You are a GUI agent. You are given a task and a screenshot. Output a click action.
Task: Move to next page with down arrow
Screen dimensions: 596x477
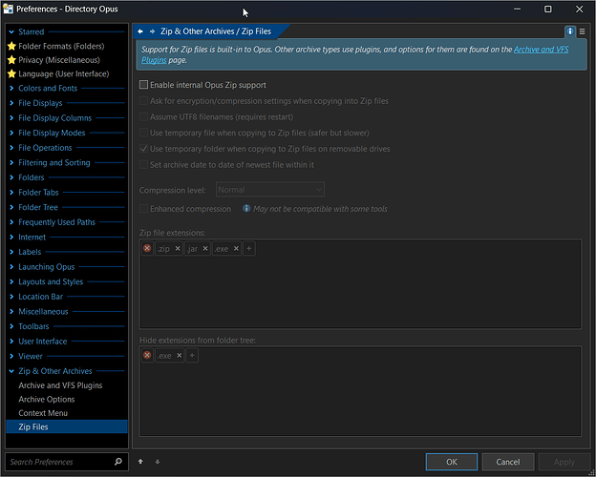(x=158, y=462)
